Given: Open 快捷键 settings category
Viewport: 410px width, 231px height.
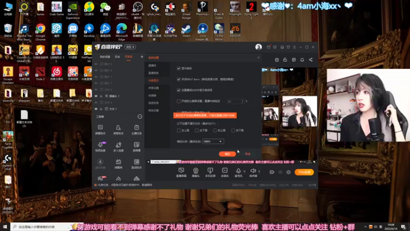Looking at the screenshot, I should point(152,95).
